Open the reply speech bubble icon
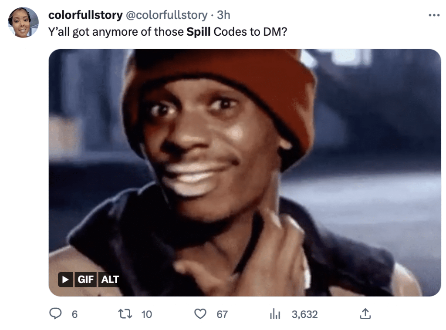Screen dimensions: 446x330 (55, 314)
